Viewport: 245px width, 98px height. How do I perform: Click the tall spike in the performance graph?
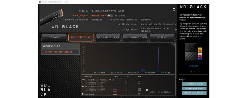click(x=158, y=59)
